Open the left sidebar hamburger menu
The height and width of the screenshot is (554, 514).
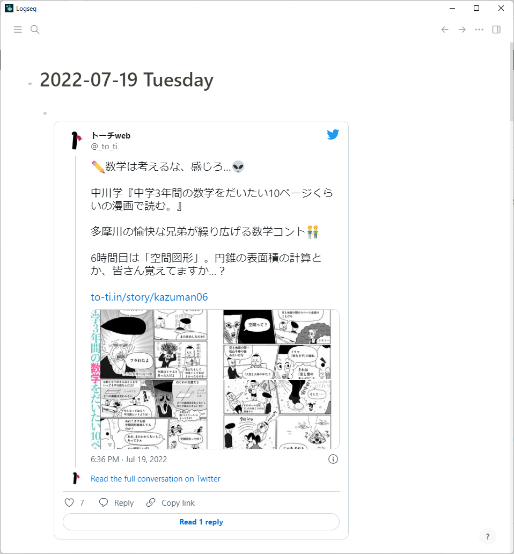pyautogui.click(x=18, y=30)
